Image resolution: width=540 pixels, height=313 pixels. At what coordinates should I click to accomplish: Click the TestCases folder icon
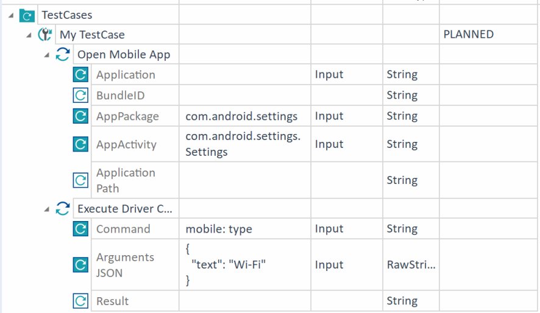click(x=27, y=15)
